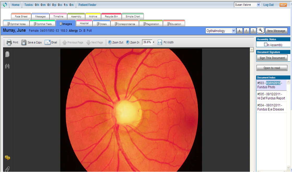Click the Log Out link
Image resolution: width=292 pixels, height=172 pixels.
click(x=268, y=5)
